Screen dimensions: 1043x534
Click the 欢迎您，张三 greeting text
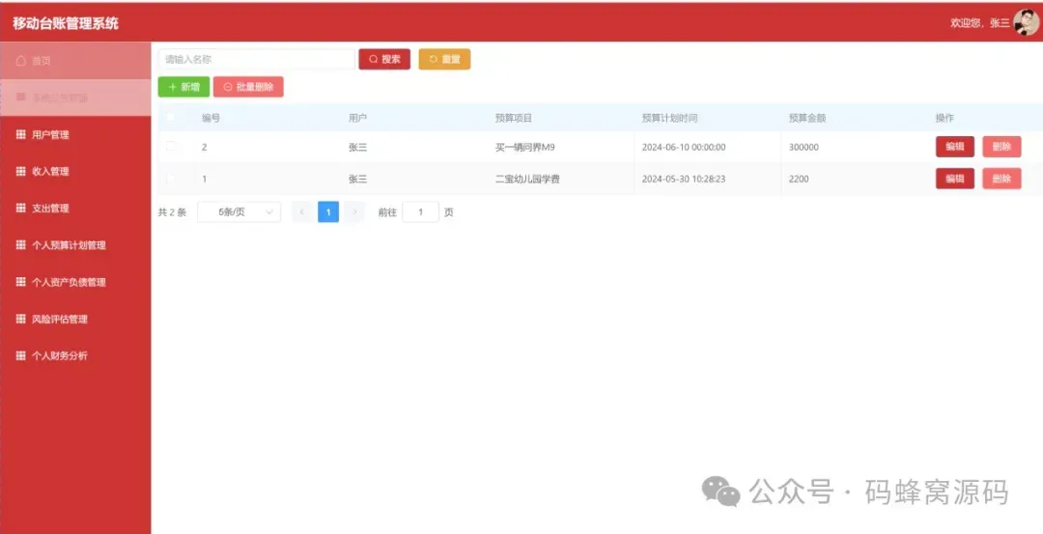point(980,23)
